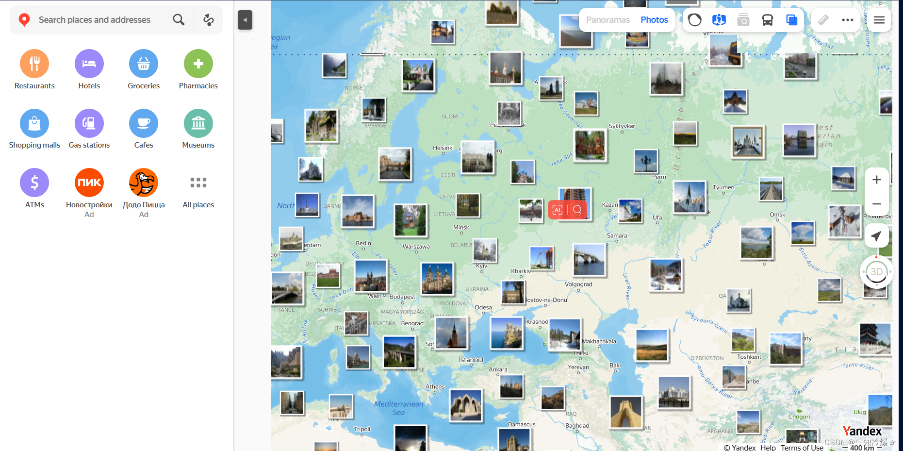Toggle the public transport bus layer
This screenshot has height=451, width=903.
768,20
